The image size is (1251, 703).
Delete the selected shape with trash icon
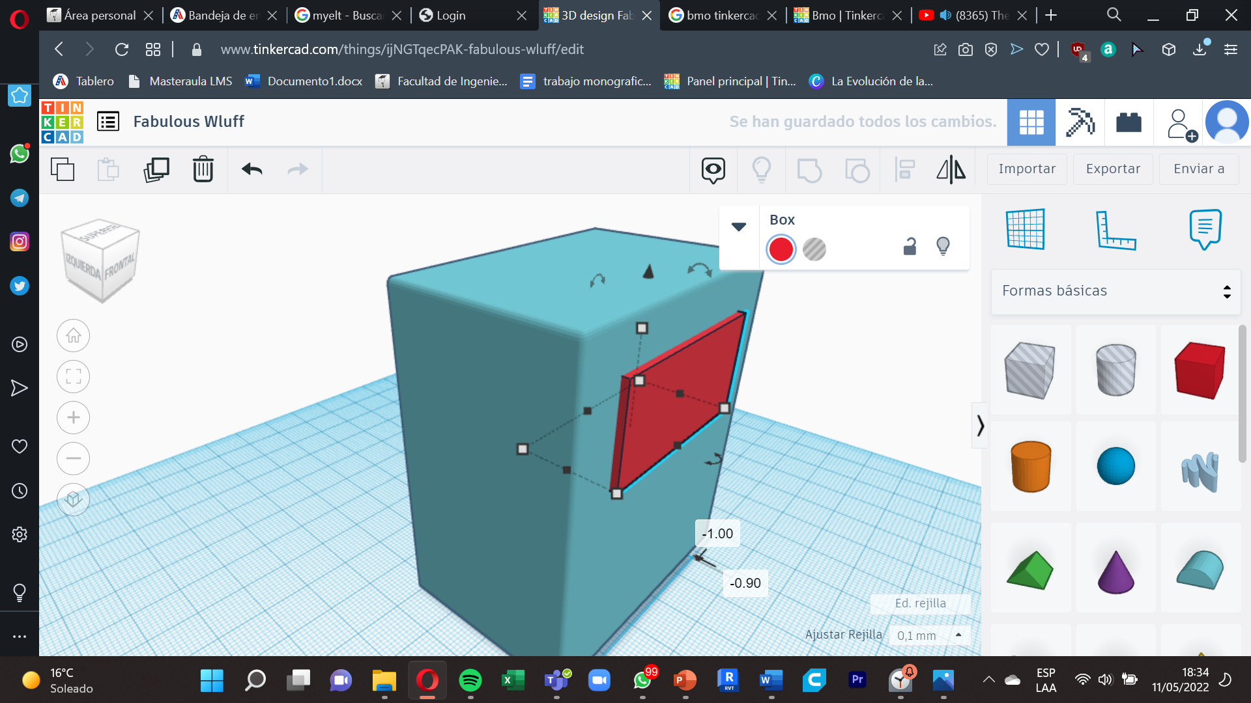coord(203,169)
